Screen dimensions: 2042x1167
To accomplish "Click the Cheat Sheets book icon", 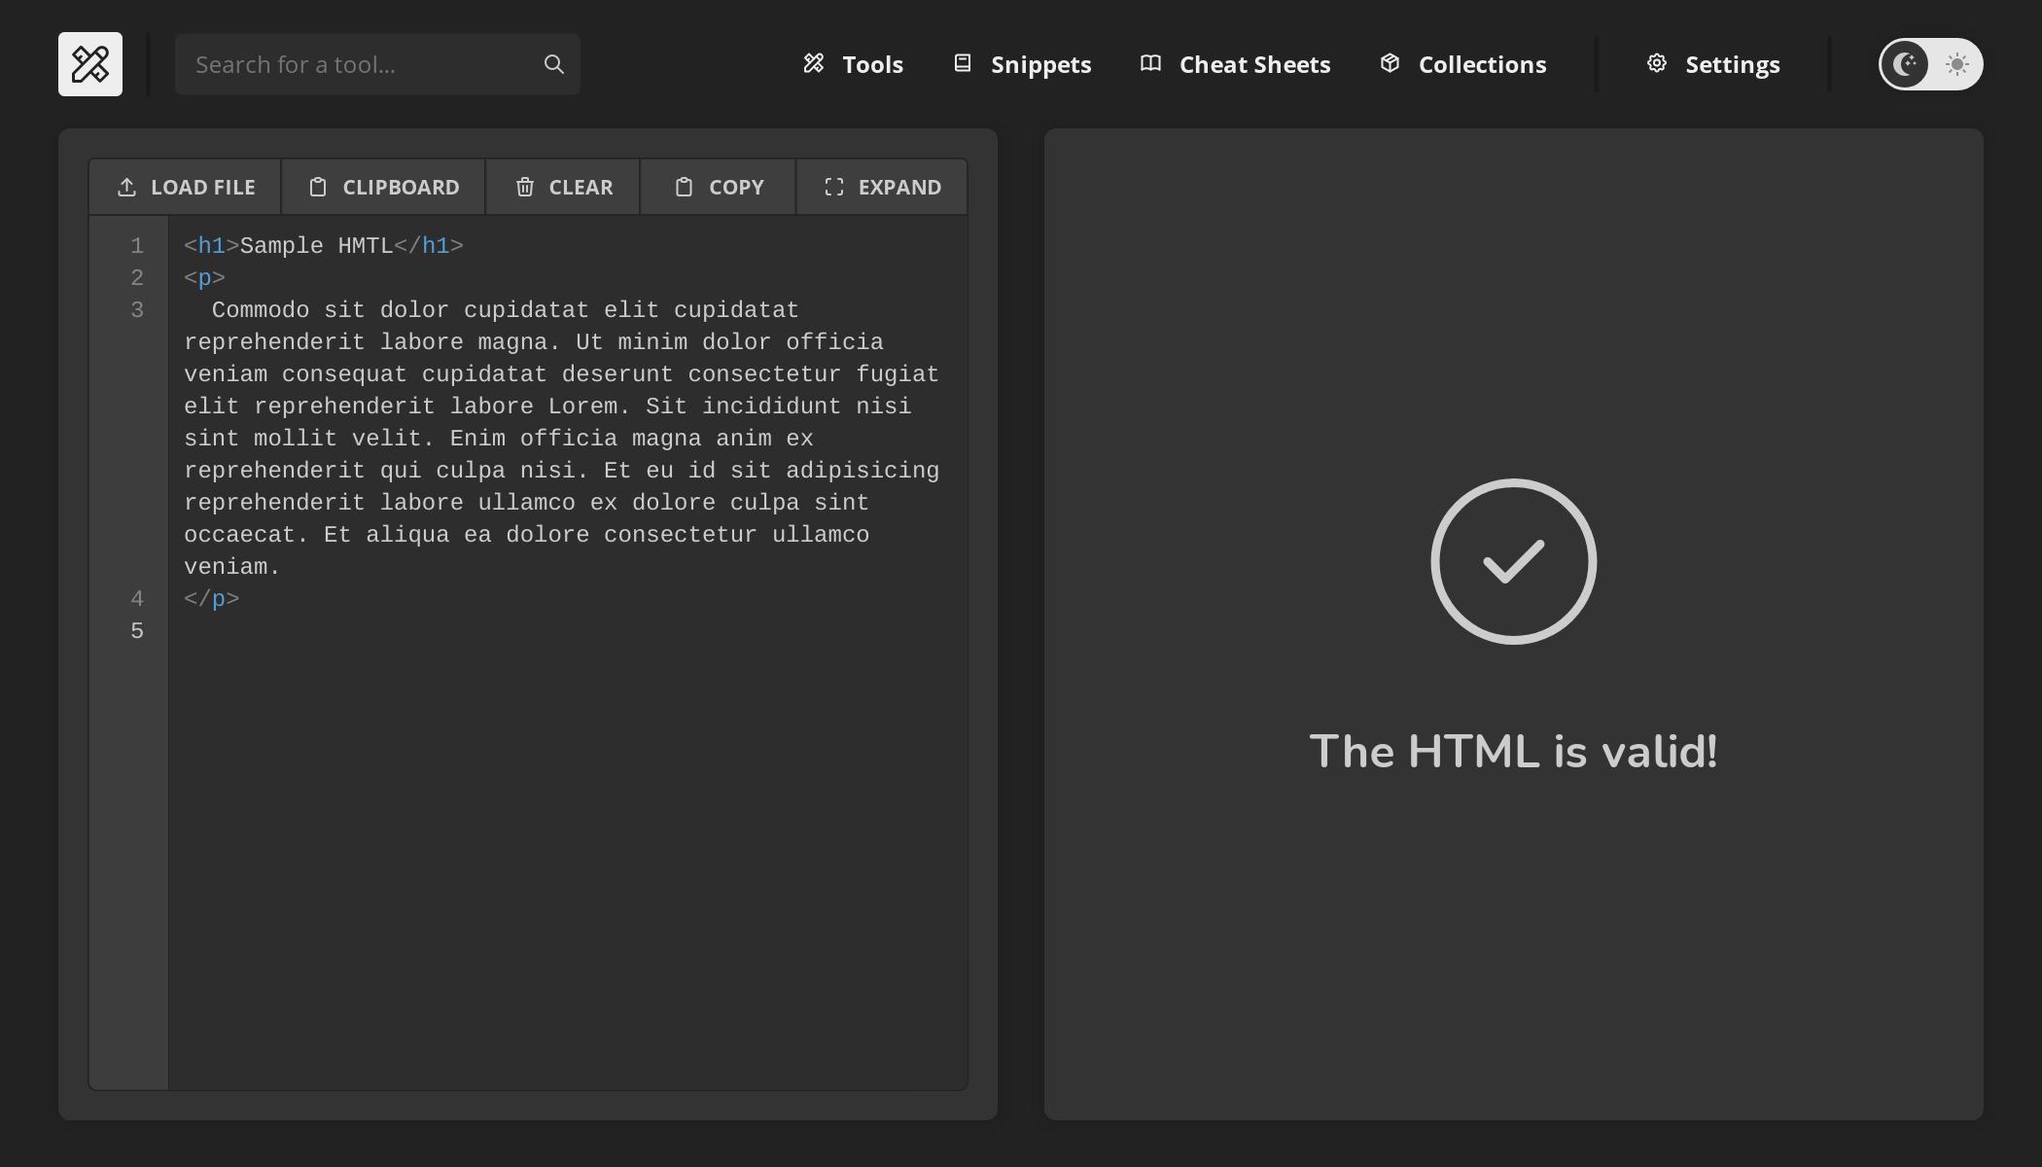I will click(1151, 63).
